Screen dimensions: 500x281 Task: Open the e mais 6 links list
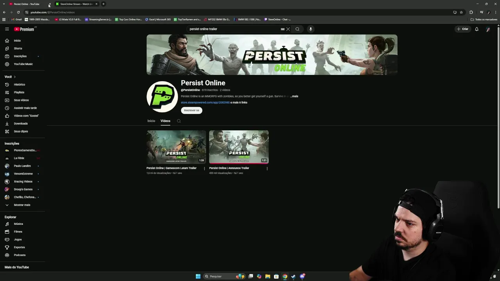click(x=239, y=103)
